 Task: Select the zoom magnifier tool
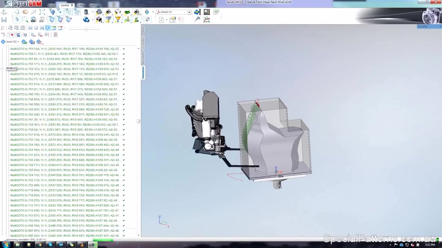33,12
